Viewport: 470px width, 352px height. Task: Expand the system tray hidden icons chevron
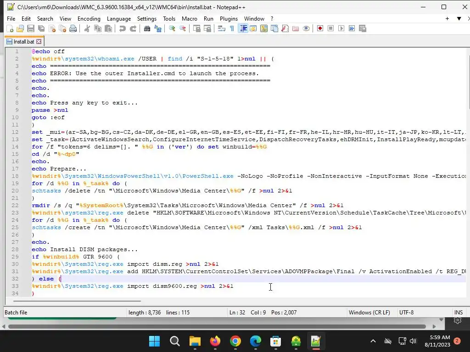click(373, 341)
